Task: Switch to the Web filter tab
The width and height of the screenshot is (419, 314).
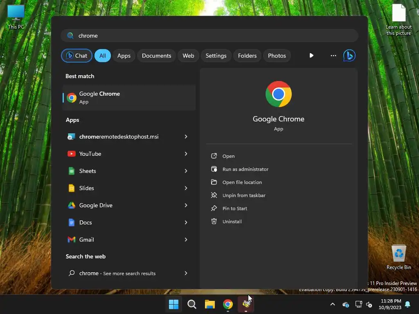Action: click(x=188, y=56)
